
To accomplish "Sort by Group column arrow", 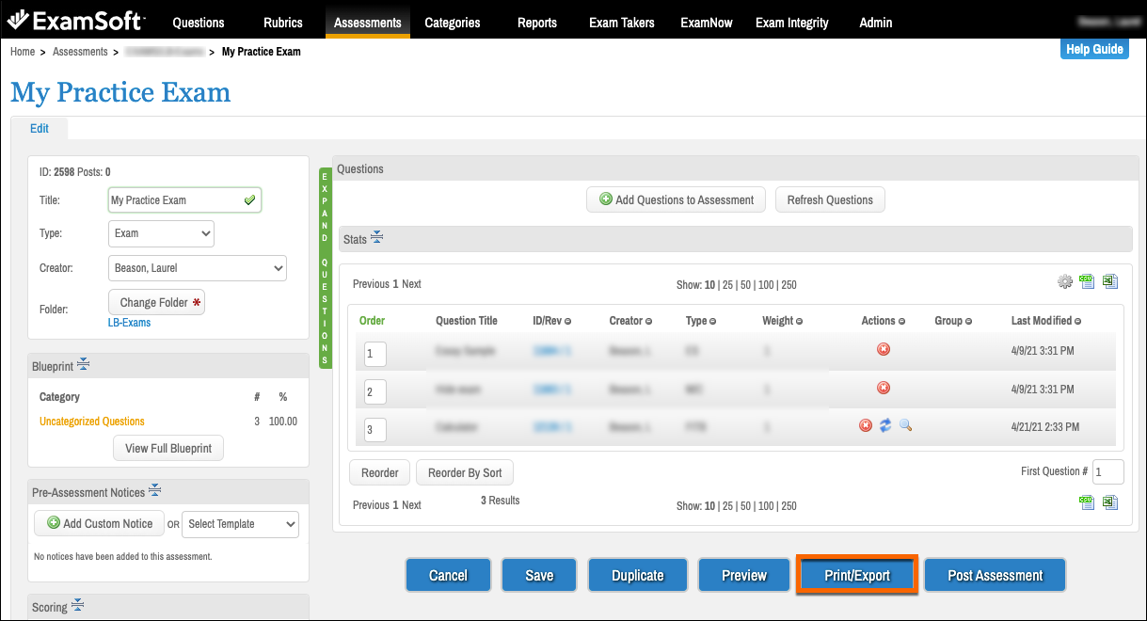I will click(969, 322).
